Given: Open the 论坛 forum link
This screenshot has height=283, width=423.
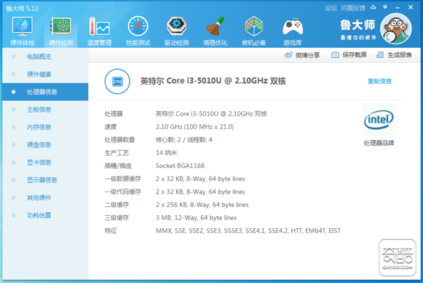Looking at the screenshot, I should tap(331, 8).
